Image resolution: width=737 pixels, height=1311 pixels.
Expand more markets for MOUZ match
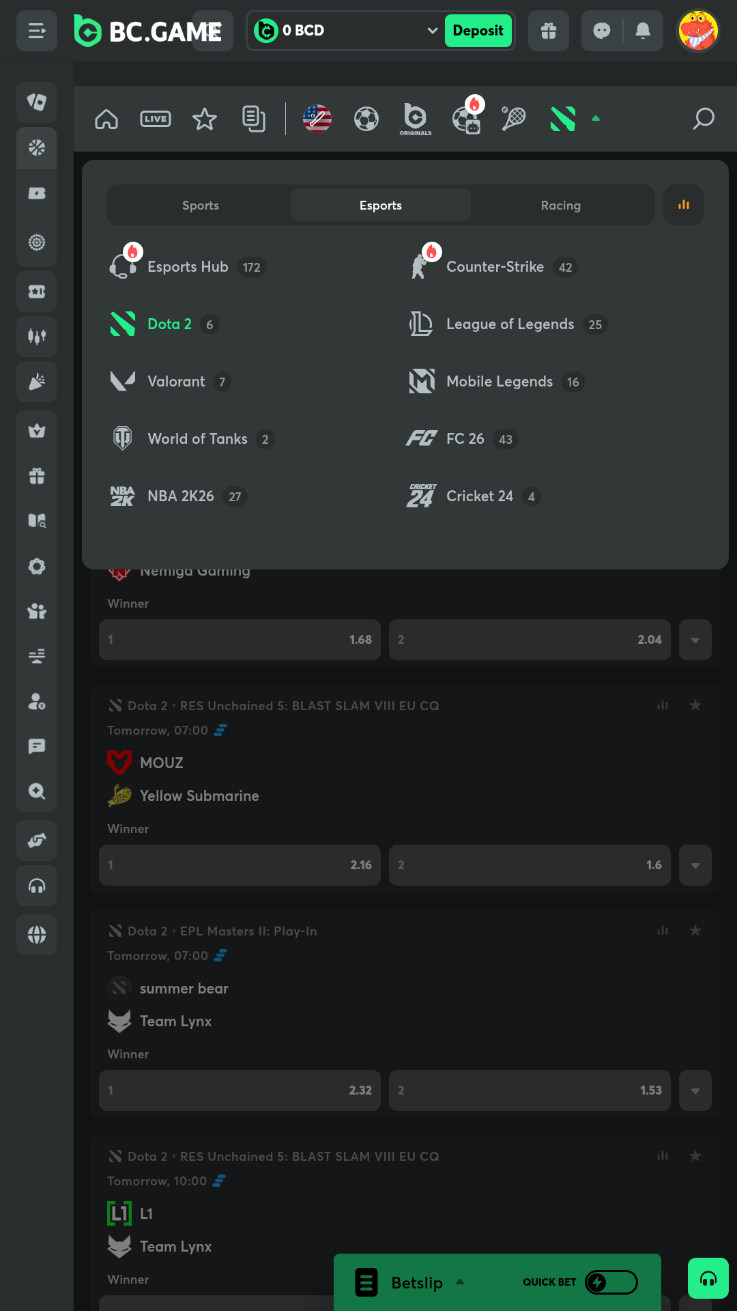(695, 865)
